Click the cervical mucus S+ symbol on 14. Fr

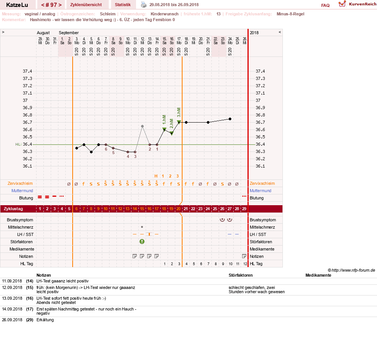pyautogui.click(x=156, y=183)
